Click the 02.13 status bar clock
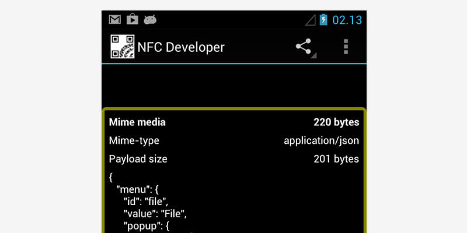The height and width of the screenshot is (233, 467). (347, 20)
